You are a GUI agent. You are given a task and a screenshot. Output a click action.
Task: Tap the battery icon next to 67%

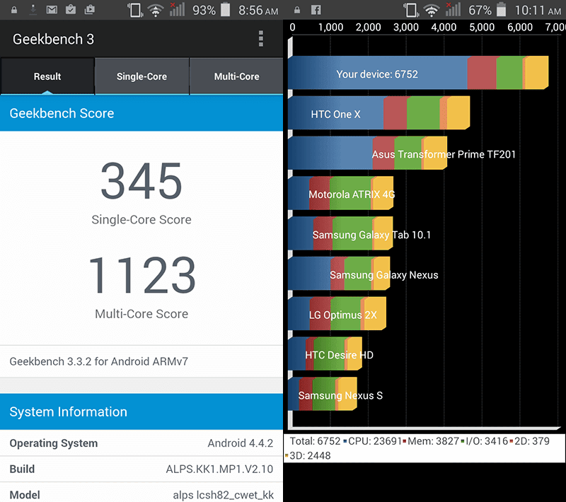[x=501, y=10]
